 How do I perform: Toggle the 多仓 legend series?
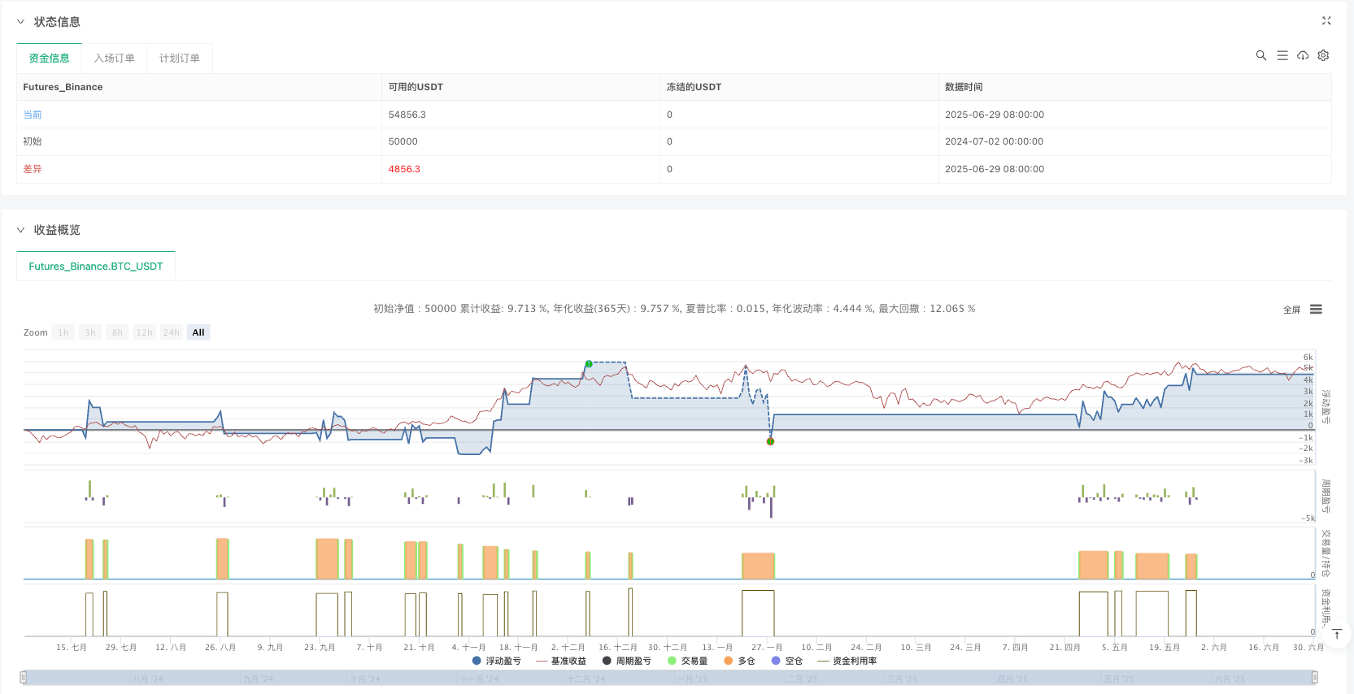click(x=739, y=661)
